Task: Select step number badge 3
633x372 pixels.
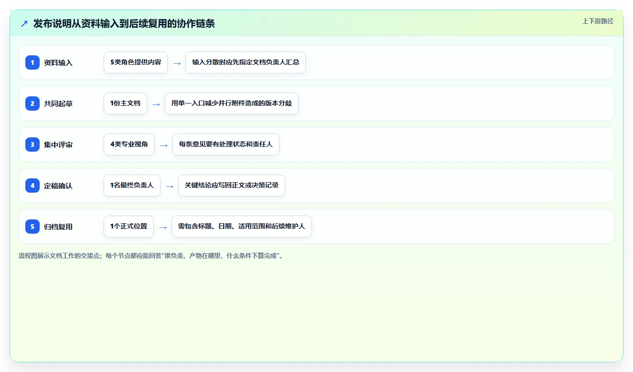Action: (x=32, y=145)
